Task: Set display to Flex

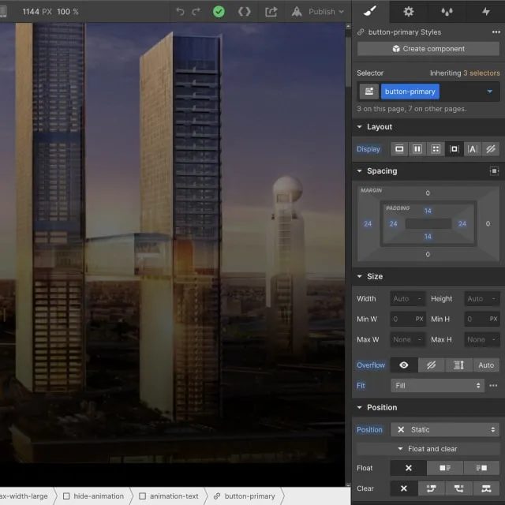Action: (x=417, y=149)
